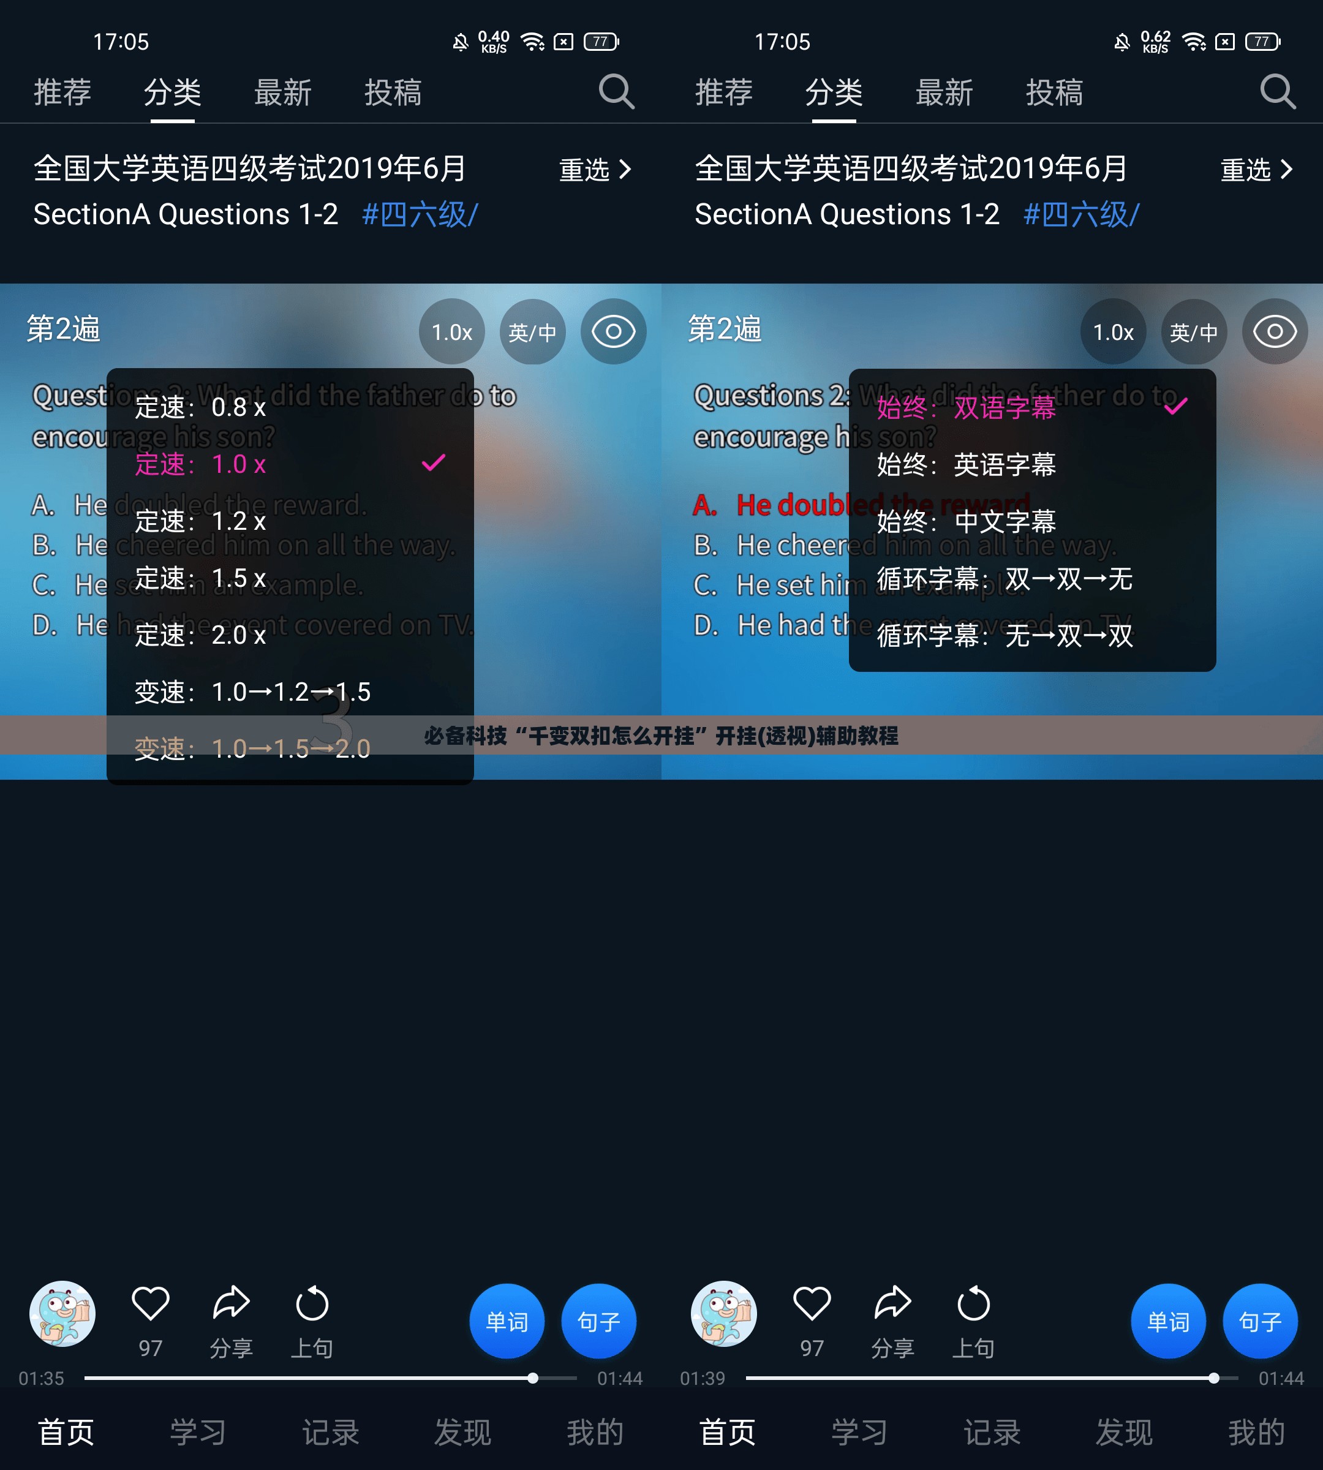Seek on the right screen playback progress bar
Screen dimensions: 1323x1470
pos(992,1378)
